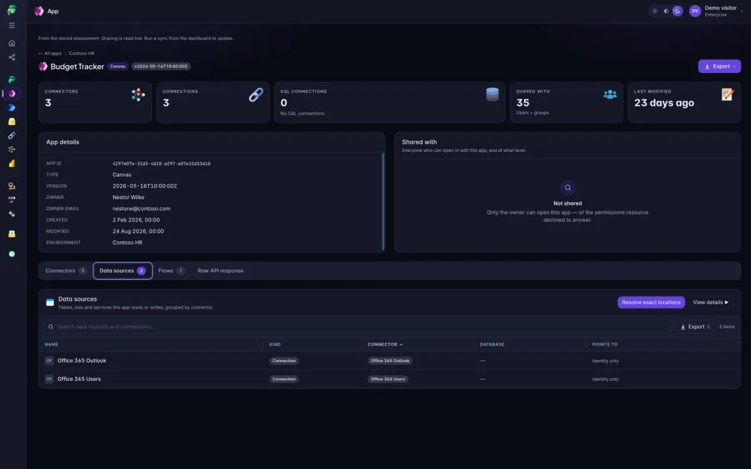This screenshot has height=469, width=751.
Task: Click the Power Apps icon beside Budget Tracker
Action: tap(43, 66)
